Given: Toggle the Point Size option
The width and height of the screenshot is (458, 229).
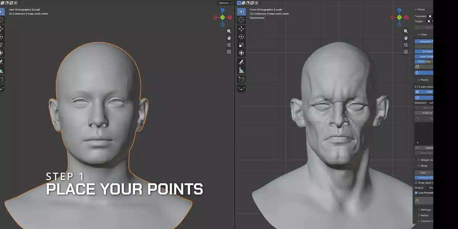Looking at the screenshot, I should tap(424, 61).
